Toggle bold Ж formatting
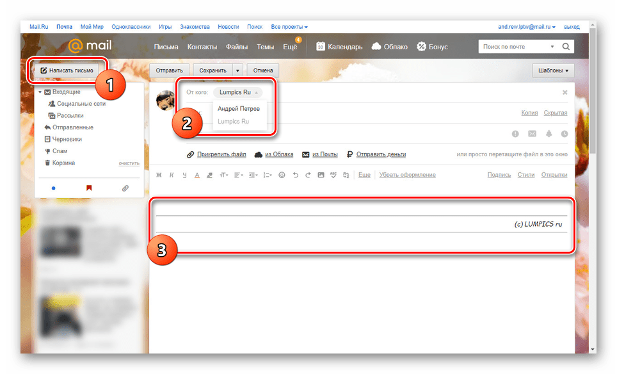 coord(159,175)
